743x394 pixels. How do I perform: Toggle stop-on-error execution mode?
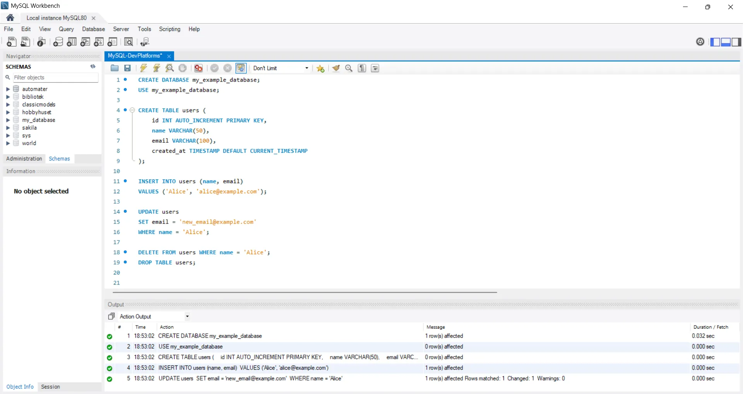[199, 68]
